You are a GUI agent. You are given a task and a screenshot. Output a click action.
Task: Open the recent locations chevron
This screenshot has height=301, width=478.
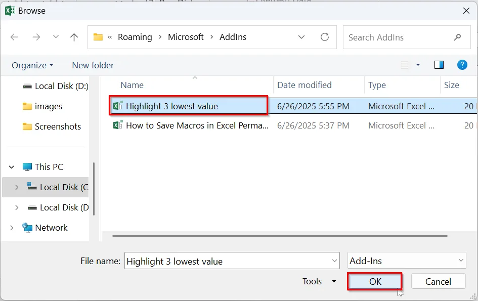[x=56, y=37]
